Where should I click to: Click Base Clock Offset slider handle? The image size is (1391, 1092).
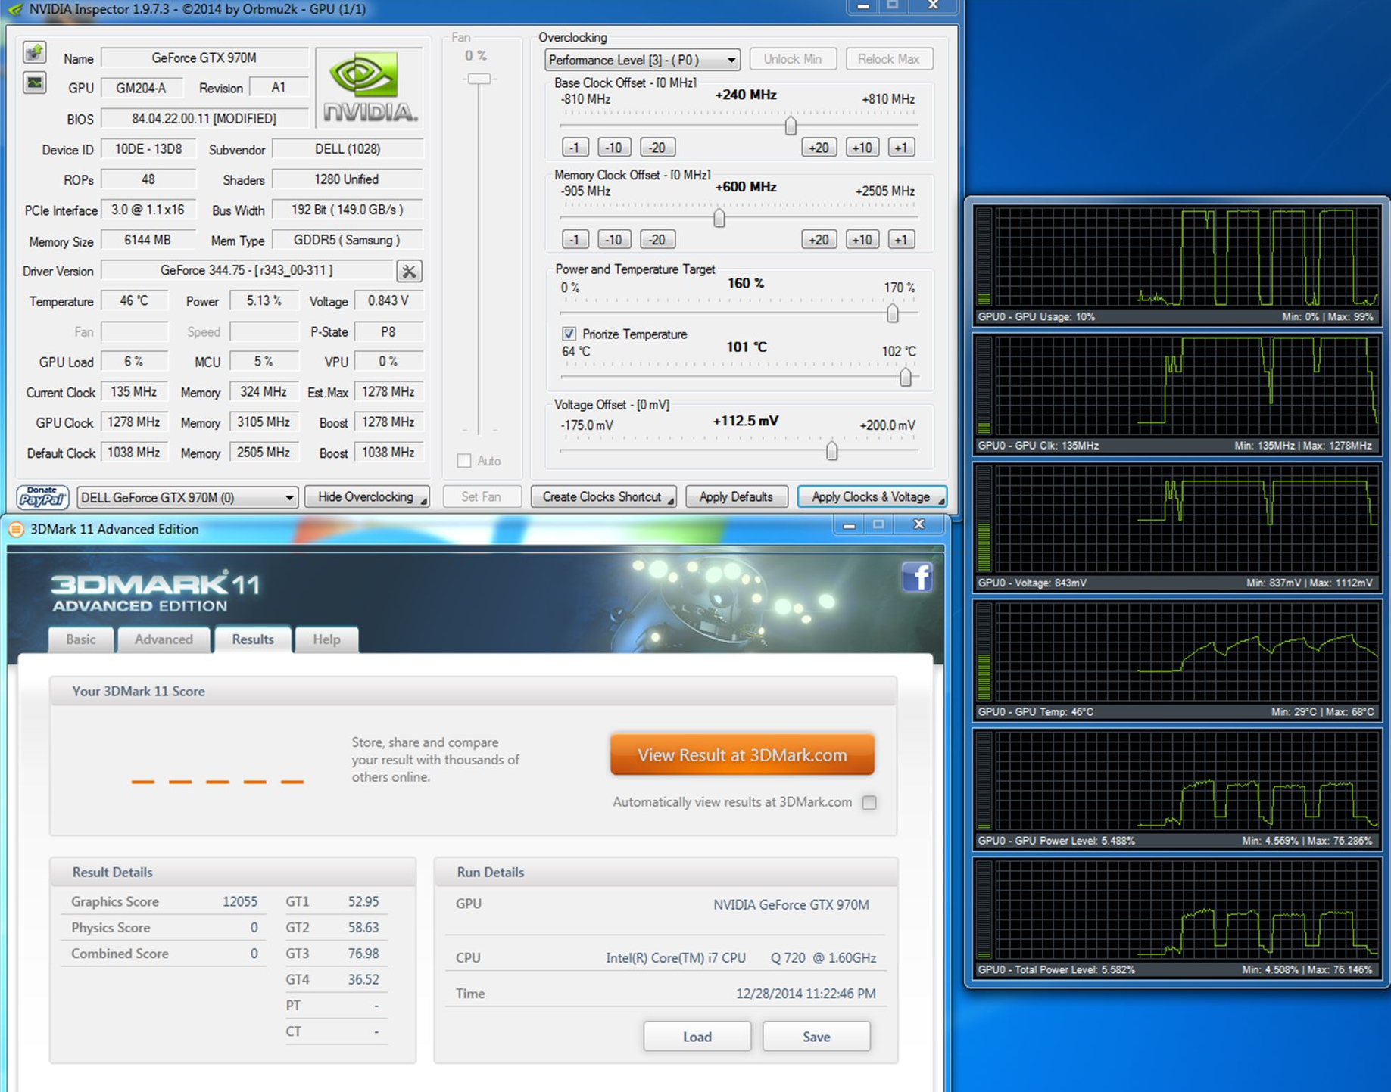[791, 126]
